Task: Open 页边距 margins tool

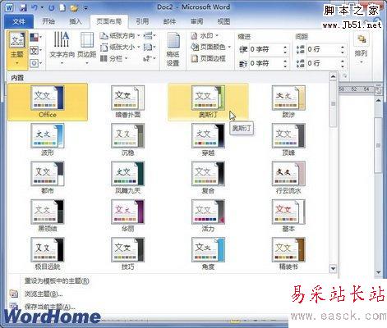Action: [x=87, y=48]
